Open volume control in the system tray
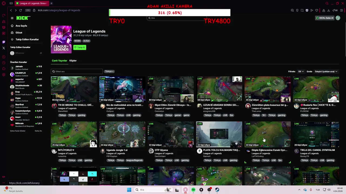Image resolution: width=346 pixels, height=194 pixels. pos(329,190)
